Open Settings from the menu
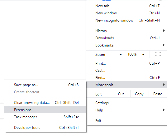 coord(126,103)
